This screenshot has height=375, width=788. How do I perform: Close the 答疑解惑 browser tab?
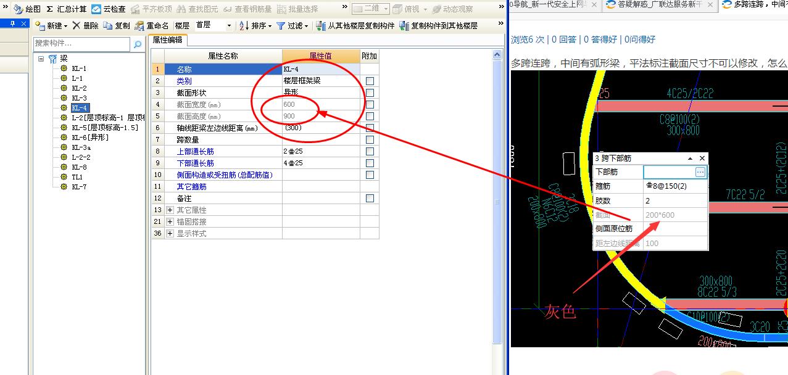711,5
